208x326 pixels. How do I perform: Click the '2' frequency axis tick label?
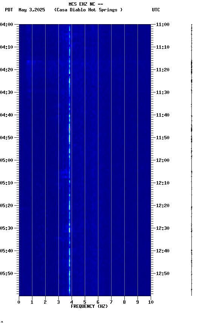[45, 302]
